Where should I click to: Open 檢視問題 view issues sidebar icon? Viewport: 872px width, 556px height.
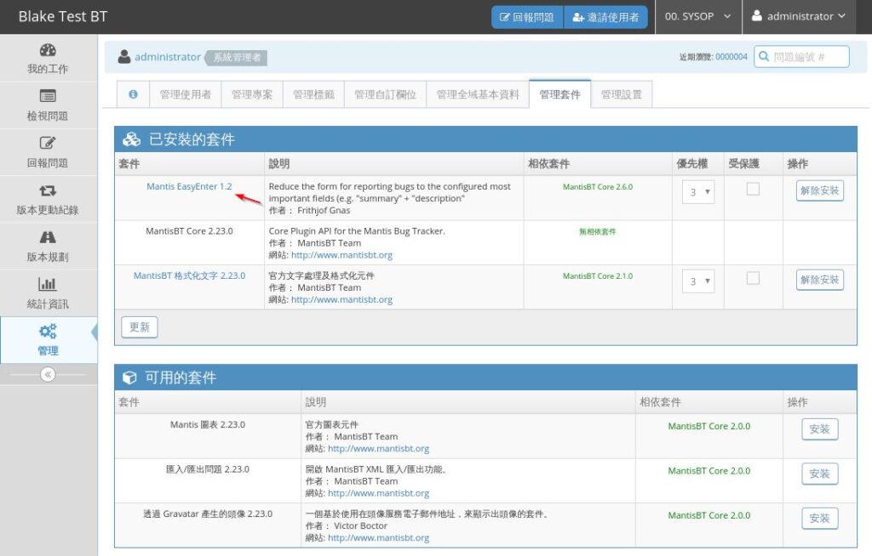tap(48, 97)
